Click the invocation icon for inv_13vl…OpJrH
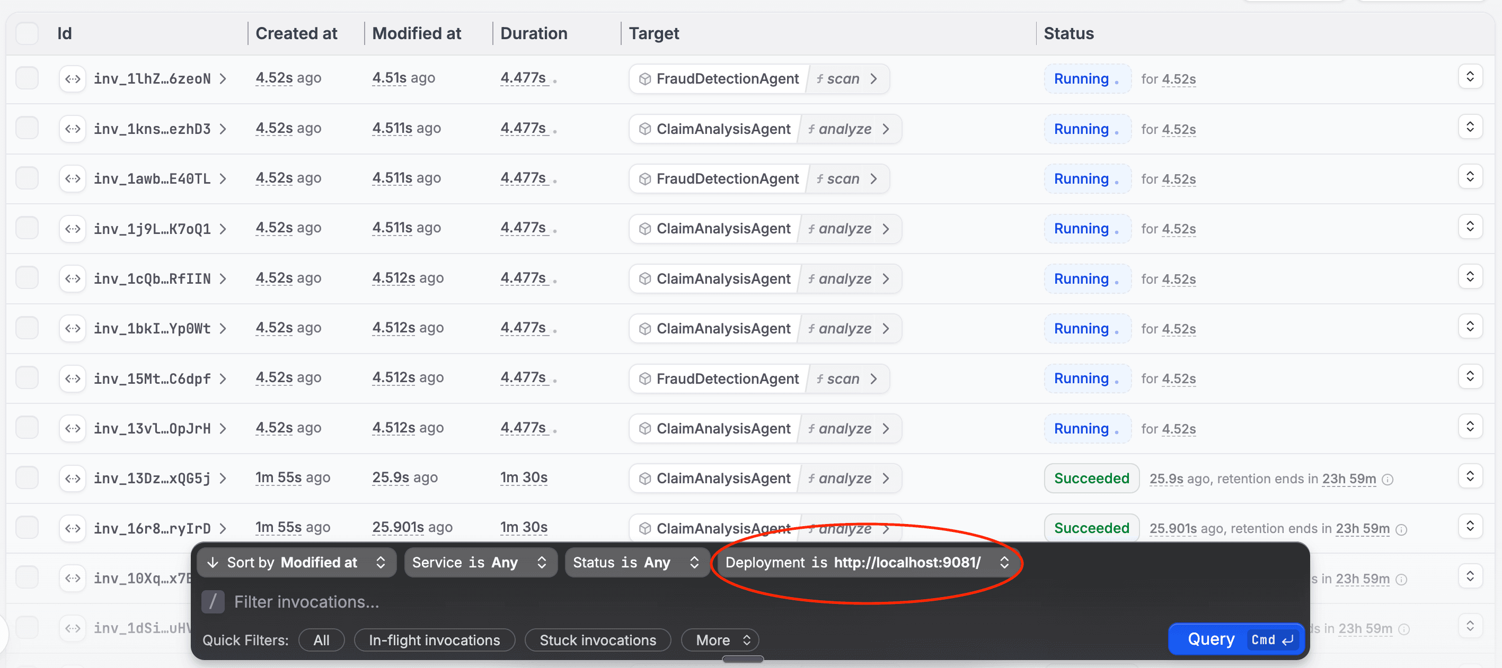This screenshot has width=1502, height=668. (x=73, y=428)
